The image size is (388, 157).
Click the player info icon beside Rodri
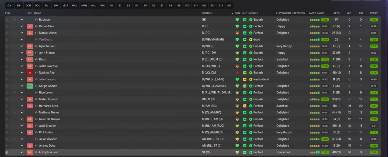[37, 59]
